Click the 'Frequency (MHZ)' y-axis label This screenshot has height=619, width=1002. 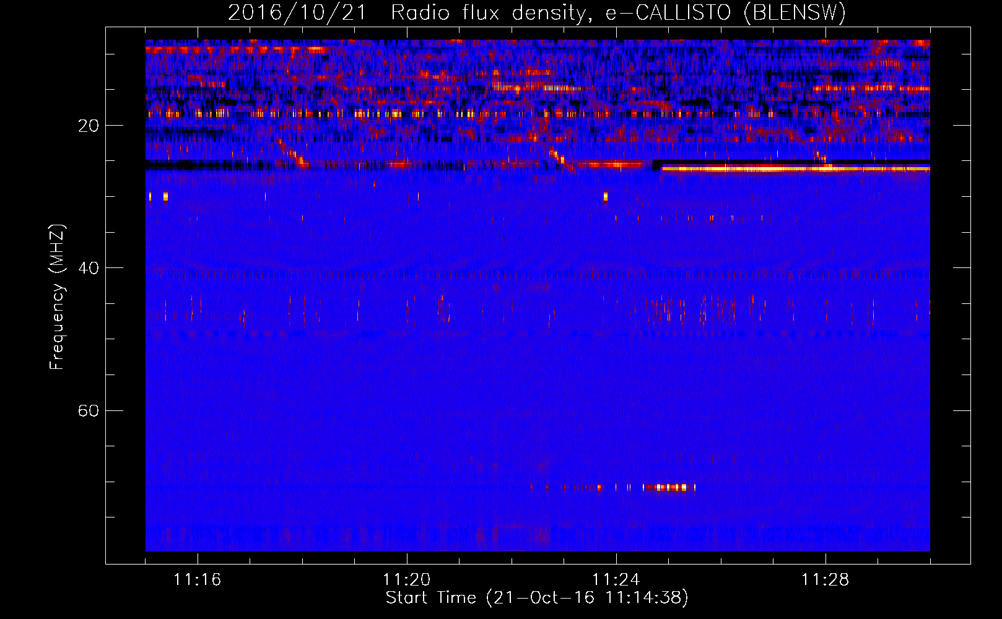click(57, 298)
